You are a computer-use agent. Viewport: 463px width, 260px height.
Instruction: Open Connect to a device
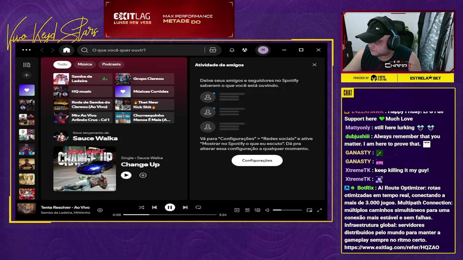[258, 210]
